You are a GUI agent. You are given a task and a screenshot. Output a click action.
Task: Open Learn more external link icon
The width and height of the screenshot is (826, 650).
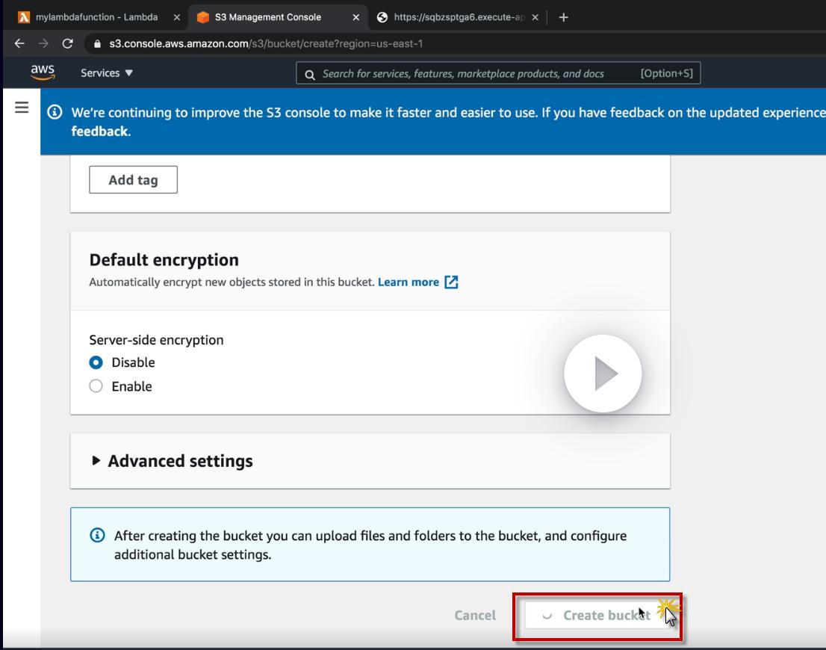point(451,282)
